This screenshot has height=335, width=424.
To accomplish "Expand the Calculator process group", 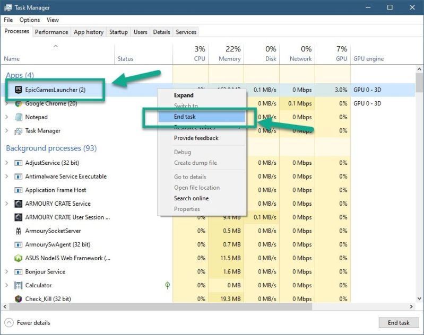I will coord(7,285).
